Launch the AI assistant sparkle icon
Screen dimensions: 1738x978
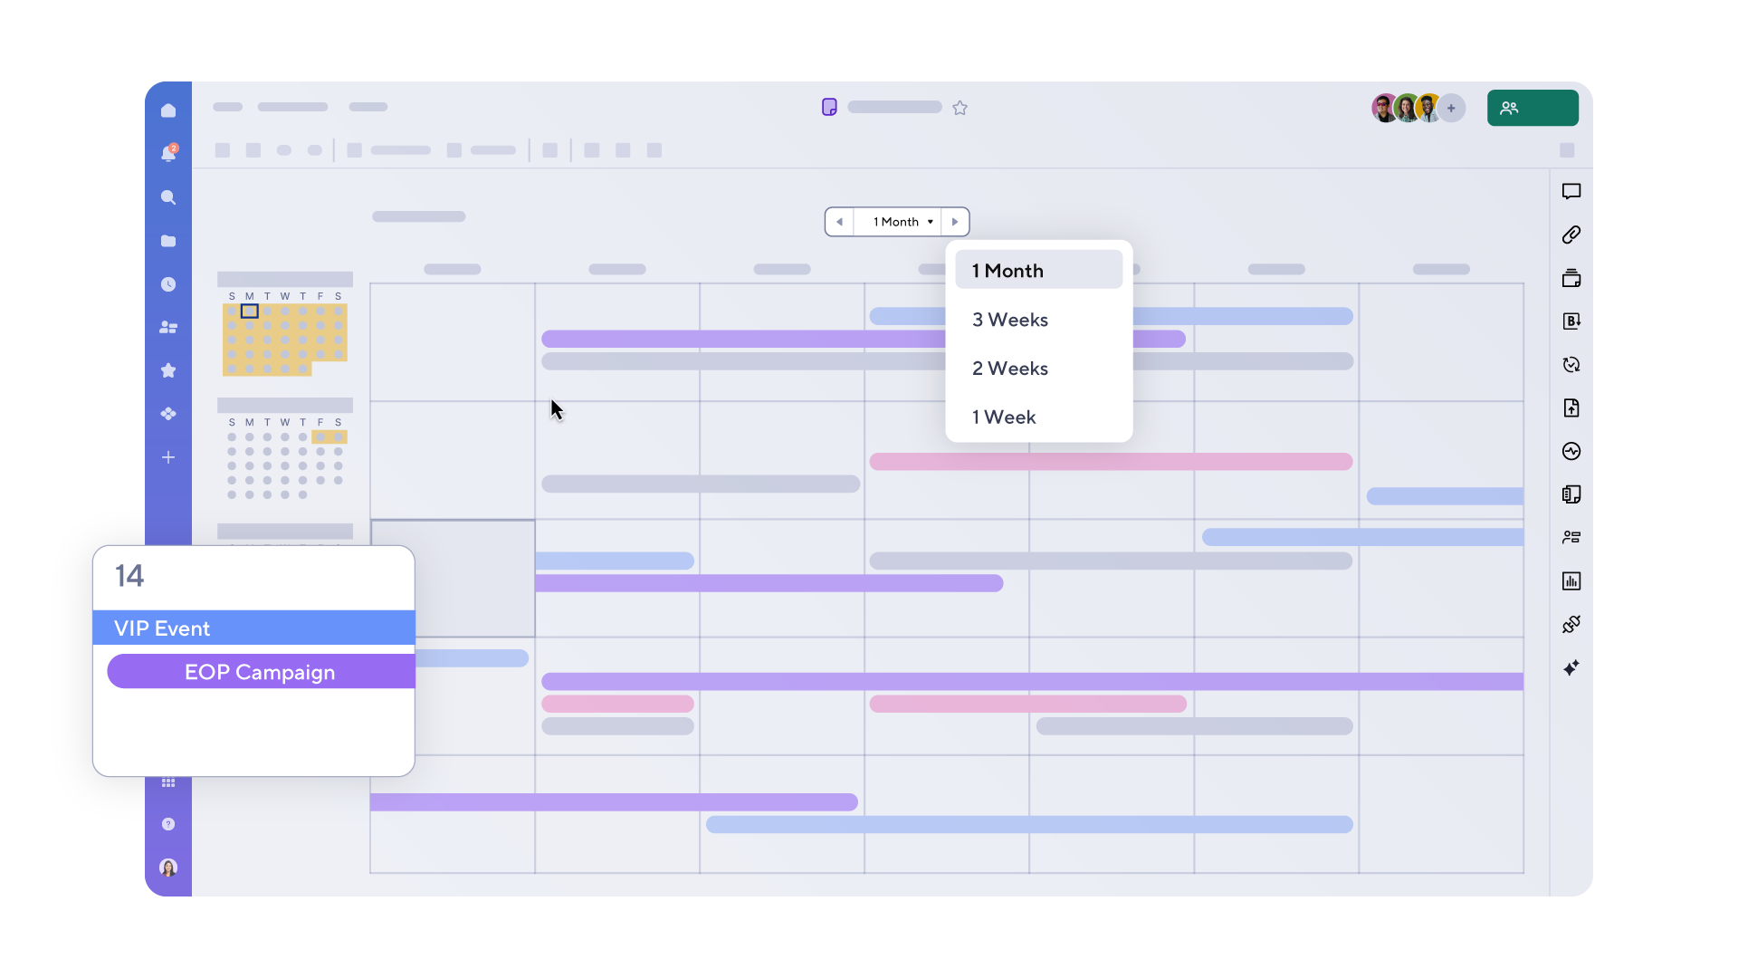(1571, 667)
